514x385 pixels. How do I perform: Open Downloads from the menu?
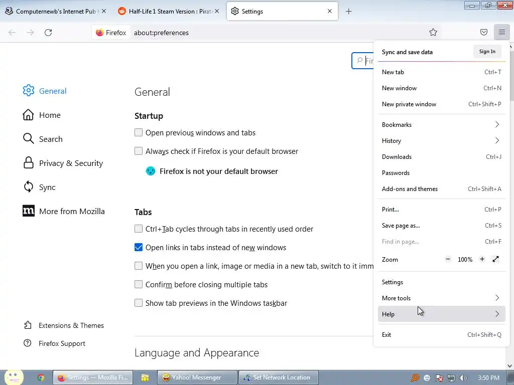pos(441,156)
